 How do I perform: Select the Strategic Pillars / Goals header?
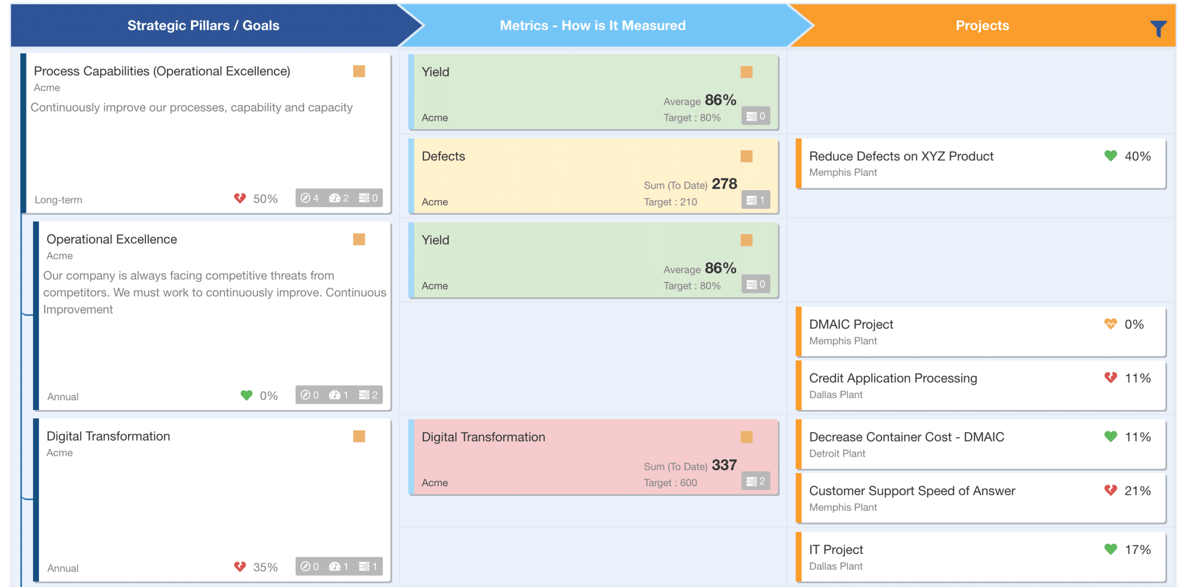click(x=203, y=26)
